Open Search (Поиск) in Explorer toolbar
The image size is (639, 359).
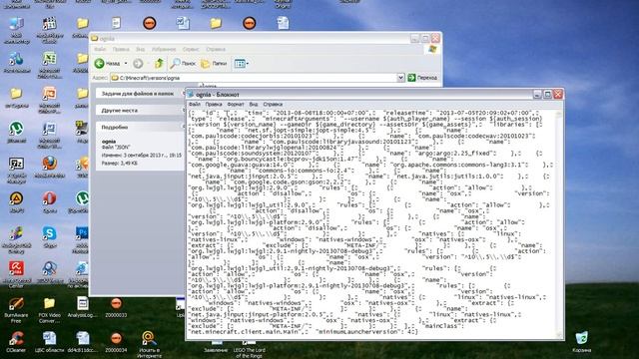tap(183, 63)
